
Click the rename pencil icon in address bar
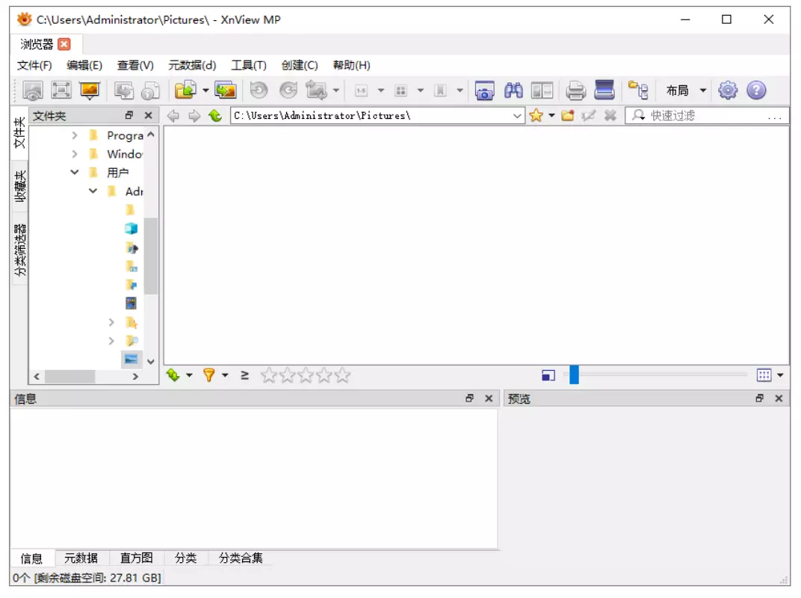click(589, 116)
